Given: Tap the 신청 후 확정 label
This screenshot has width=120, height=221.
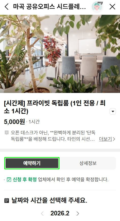Looking at the screenshot, I should (x=25, y=179).
